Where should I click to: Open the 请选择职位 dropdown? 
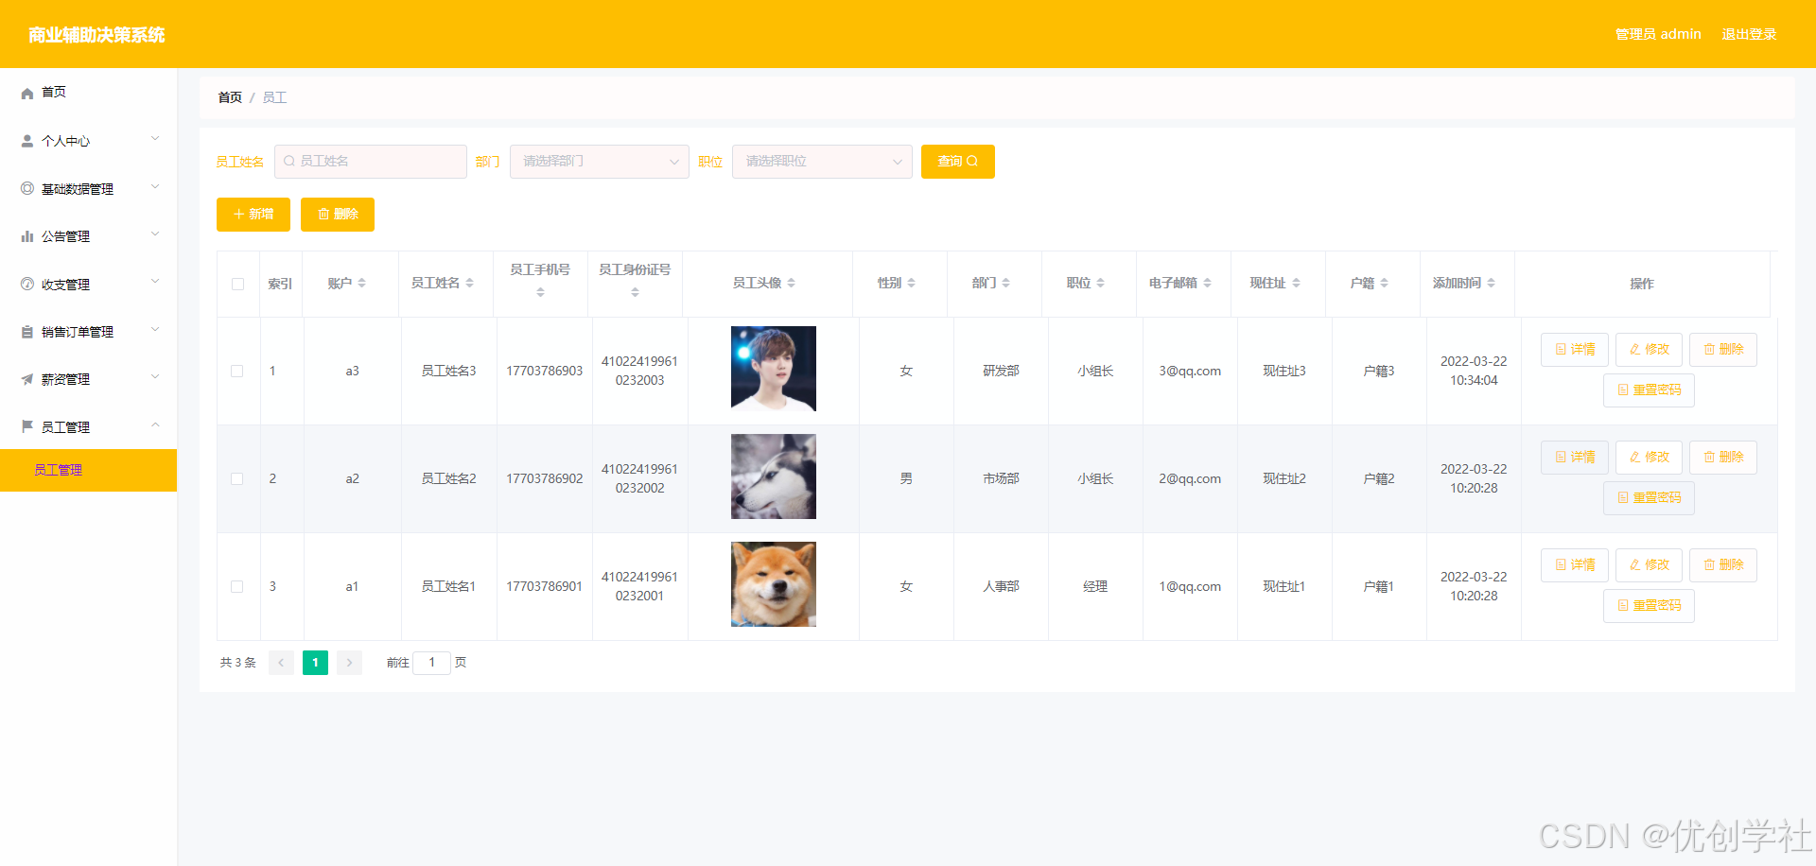(822, 162)
